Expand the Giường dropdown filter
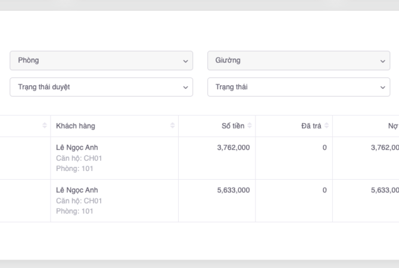Screen dimensions: 399x268 pos(298,60)
